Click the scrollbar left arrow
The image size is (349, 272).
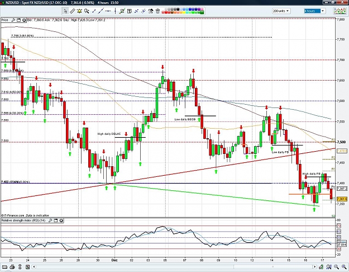pos(34,266)
